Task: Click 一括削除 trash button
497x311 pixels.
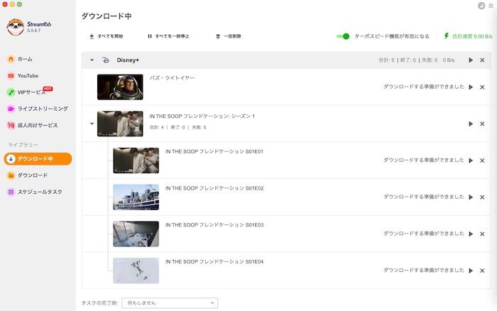Action: [229, 36]
